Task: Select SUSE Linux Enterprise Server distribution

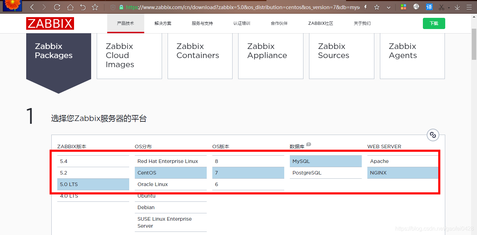Action: pyautogui.click(x=171, y=222)
